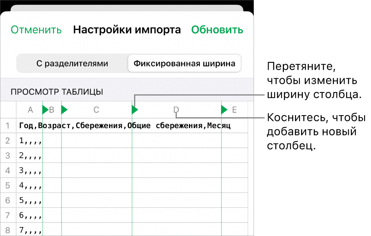Select row number 6 header
The image size is (371, 236).
click(8, 200)
